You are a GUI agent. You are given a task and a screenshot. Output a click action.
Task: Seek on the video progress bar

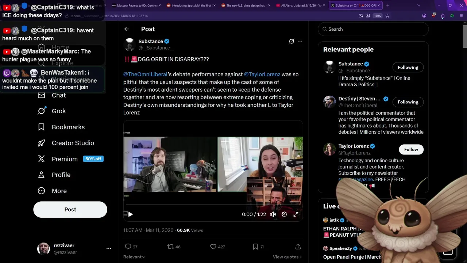pos(213,205)
